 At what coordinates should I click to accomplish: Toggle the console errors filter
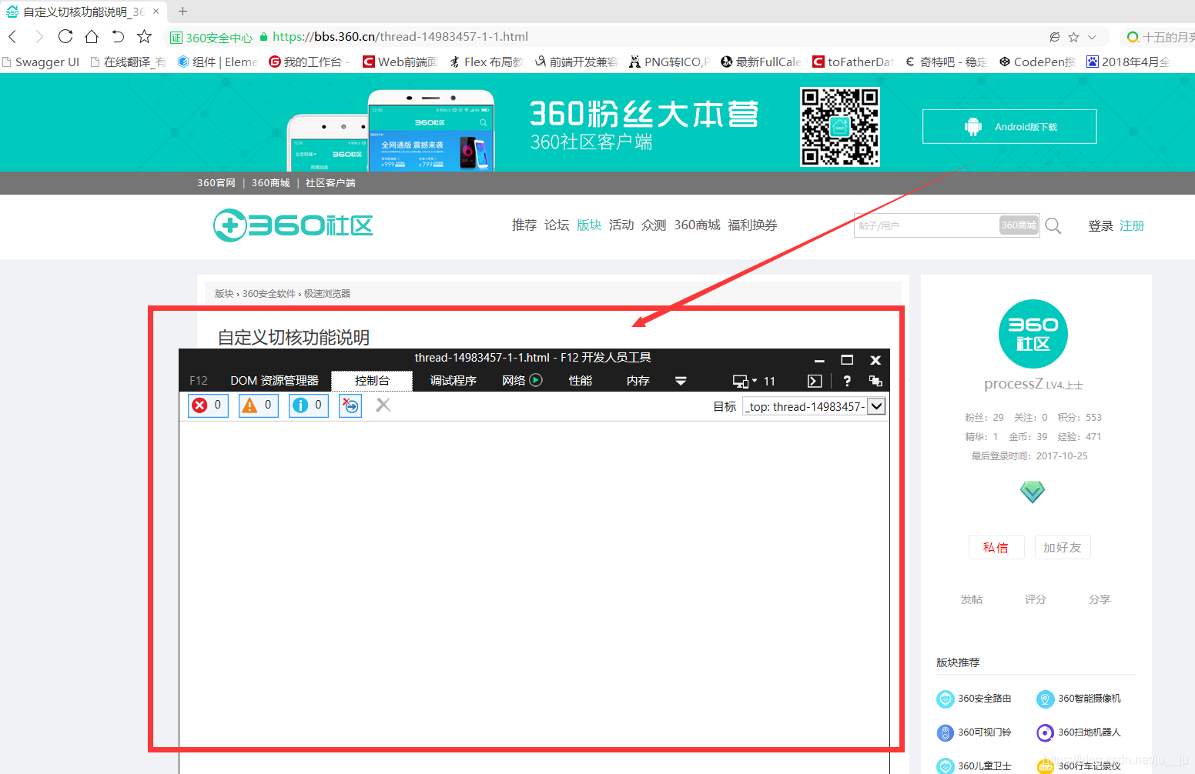click(208, 405)
